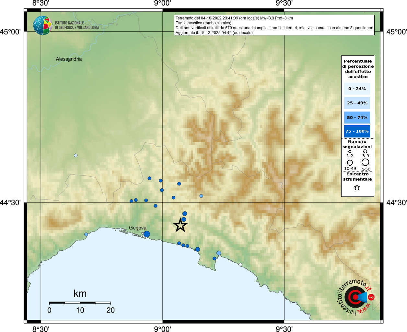The image size is (407, 332).
Task: Choose the 75 - 100% legend swatch
Action: click(357, 131)
